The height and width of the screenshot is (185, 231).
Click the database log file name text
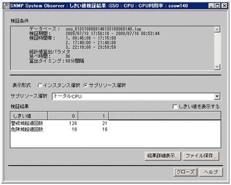coord(103,29)
